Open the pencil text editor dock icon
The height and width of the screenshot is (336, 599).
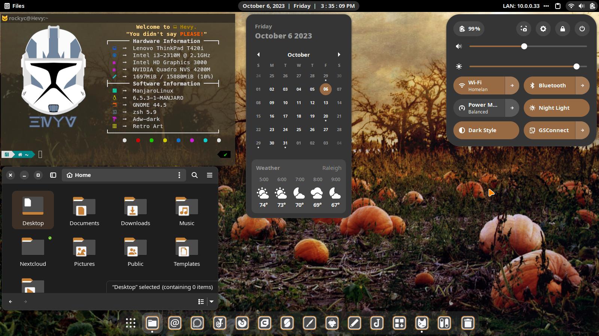coord(355,323)
